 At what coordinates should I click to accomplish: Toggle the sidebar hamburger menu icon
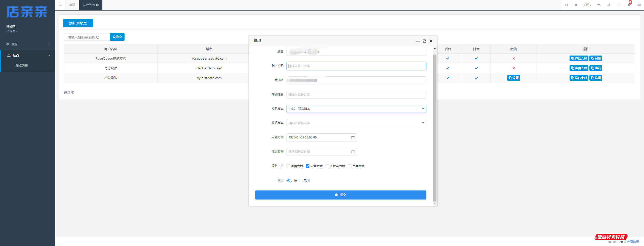click(x=60, y=5)
